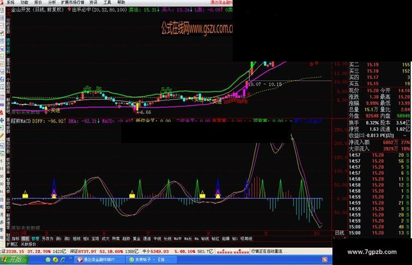Open the 关联报价 tab
The image size is (412, 265).
[x=28, y=244]
